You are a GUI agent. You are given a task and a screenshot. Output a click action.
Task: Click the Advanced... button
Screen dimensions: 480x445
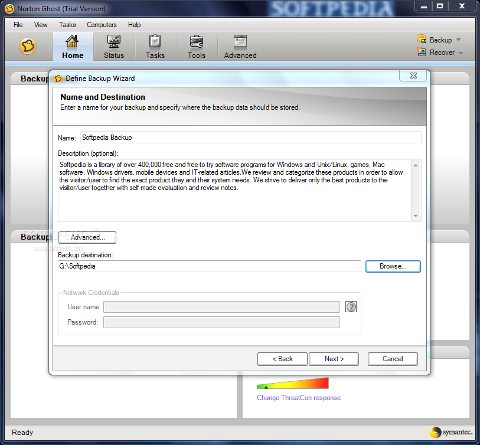[87, 237]
